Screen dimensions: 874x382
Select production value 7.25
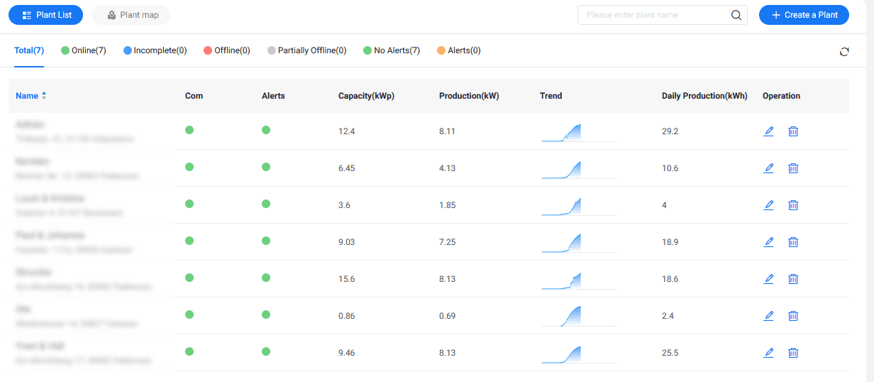click(x=447, y=242)
